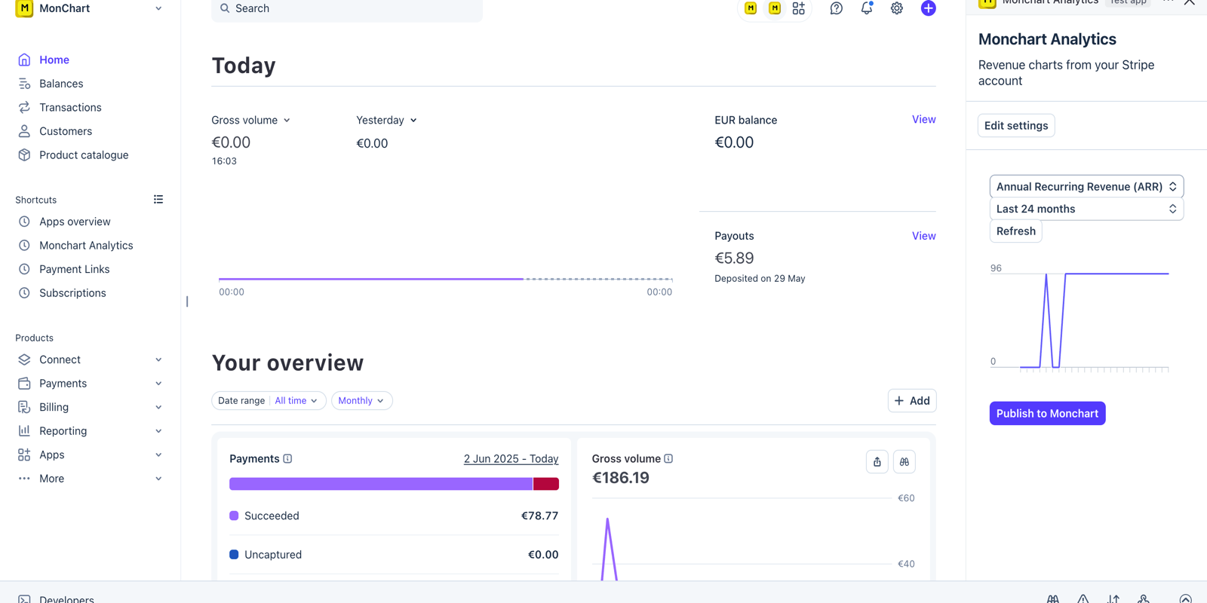Open settings gear icon

897,8
